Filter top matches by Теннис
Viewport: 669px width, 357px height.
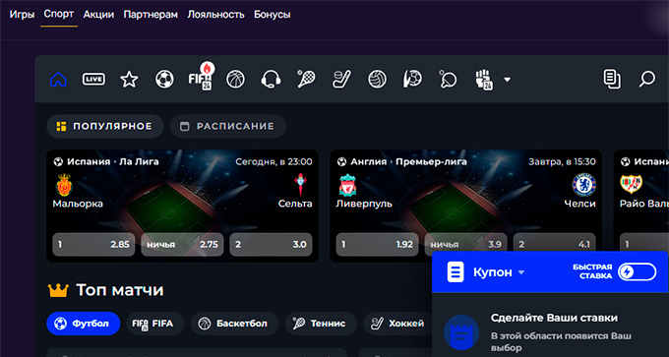321,324
